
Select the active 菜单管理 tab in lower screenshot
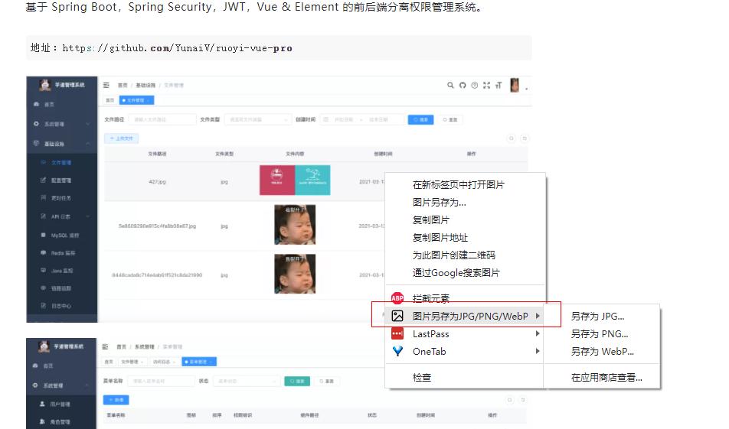coord(199,362)
